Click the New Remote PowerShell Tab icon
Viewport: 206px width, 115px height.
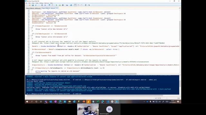pyautogui.click(x=67, y=5)
